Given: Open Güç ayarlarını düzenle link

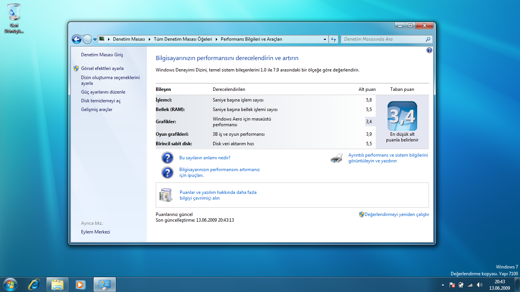Looking at the screenshot, I should (103, 92).
